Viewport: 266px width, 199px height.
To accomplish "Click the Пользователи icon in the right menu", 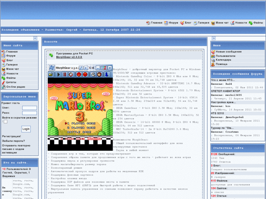I will 213,56.
